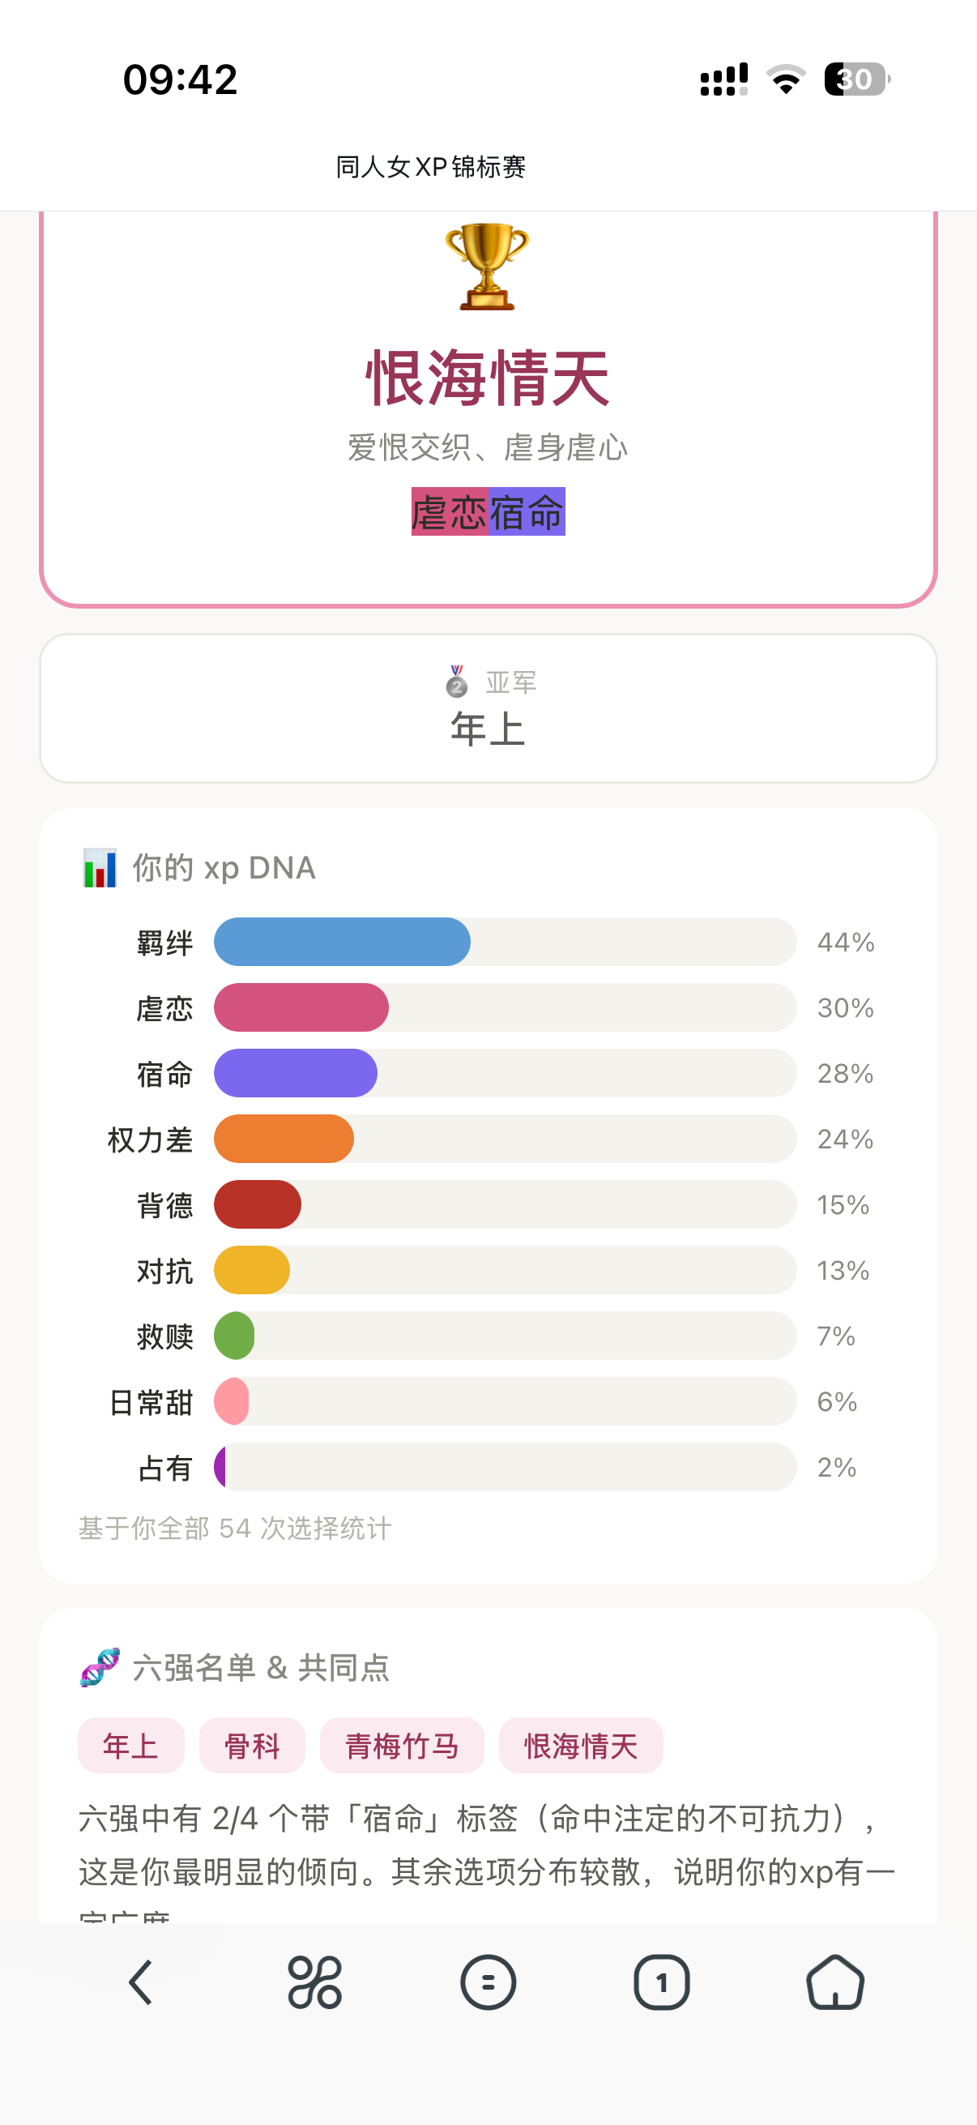Tap the 同人女XP锦标赛 page title

[430, 167]
